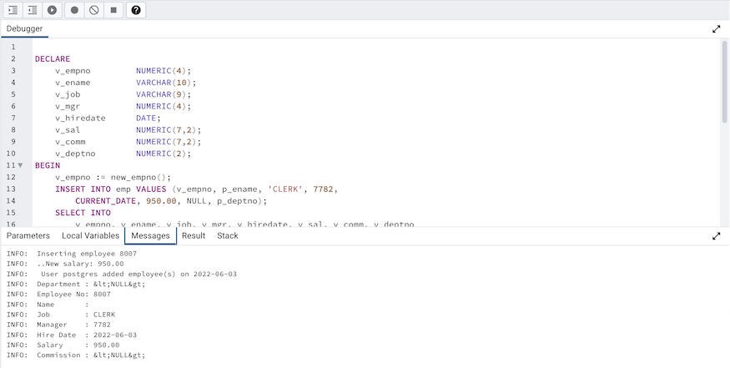Viewport: 730px width, 368px height.
Task: Click the Toggle breakpoint circle icon
Action: pyautogui.click(x=74, y=10)
